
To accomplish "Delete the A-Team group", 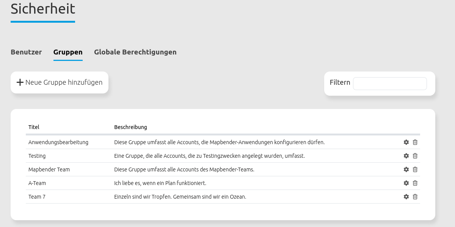I will point(415,183).
